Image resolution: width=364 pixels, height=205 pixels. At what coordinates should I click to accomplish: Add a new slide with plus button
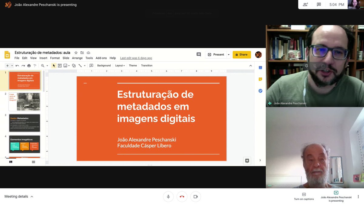tap(8, 66)
